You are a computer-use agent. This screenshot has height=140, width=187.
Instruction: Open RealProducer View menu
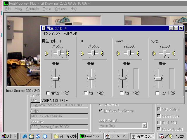click(x=18, y=9)
